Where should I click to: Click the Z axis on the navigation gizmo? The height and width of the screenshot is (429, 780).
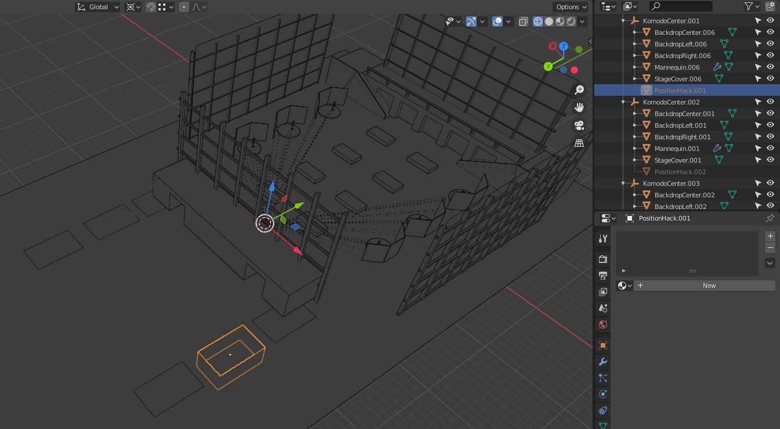pyautogui.click(x=564, y=46)
